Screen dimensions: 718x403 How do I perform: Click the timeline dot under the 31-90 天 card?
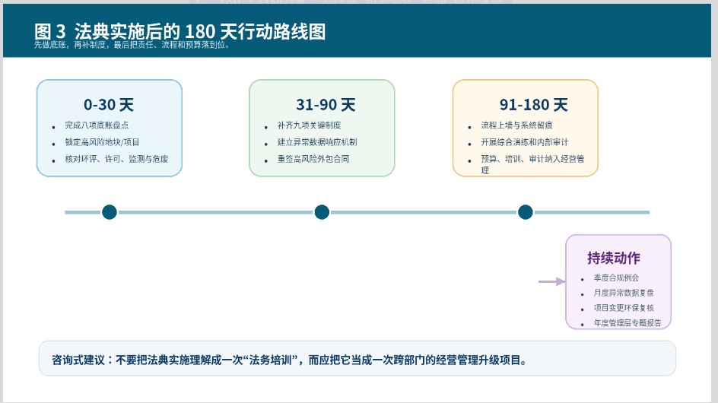click(x=322, y=212)
